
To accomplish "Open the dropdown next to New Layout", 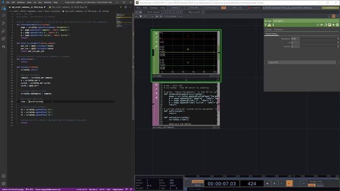I will point(203,12).
